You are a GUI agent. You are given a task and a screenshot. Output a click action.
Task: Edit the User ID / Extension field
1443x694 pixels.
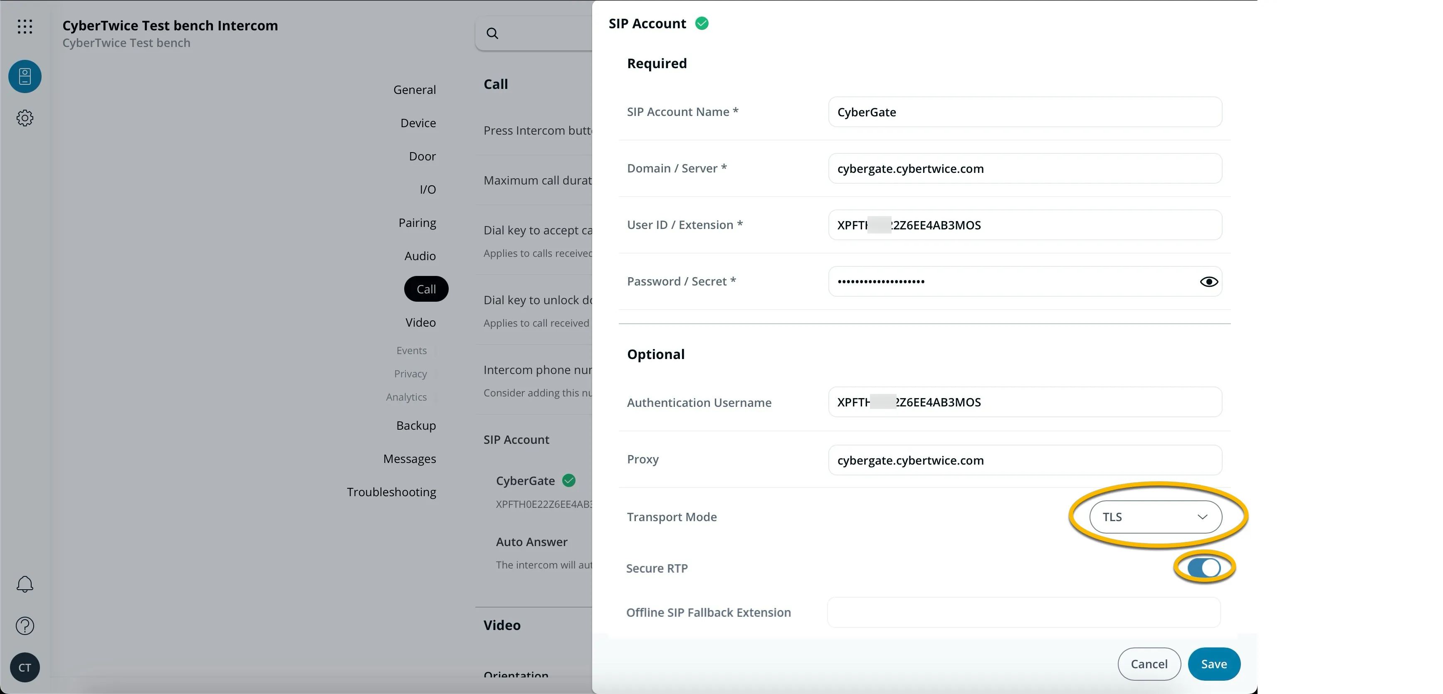1025,225
